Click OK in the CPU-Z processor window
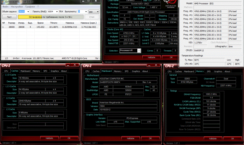 tap(171, 57)
